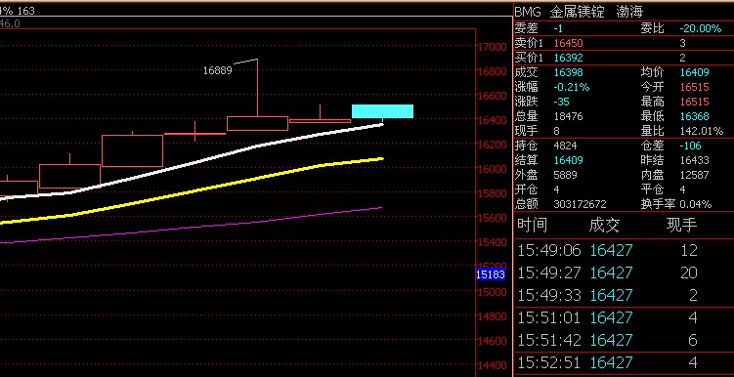Image resolution: width=734 pixels, height=377 pixels.
Task: Click the 时间 column header
Action: coord(533,226)
